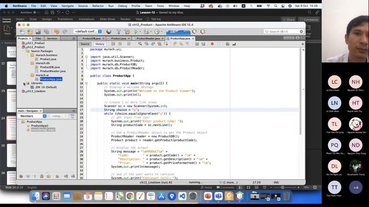Toggle the Source view button in editor
The height and width of the screenshot is (207, 369).
coord(85,44)
